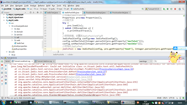Viewport: 187px width, 105px height.
Task: Expand the domain package
Action: click(12, 32)
